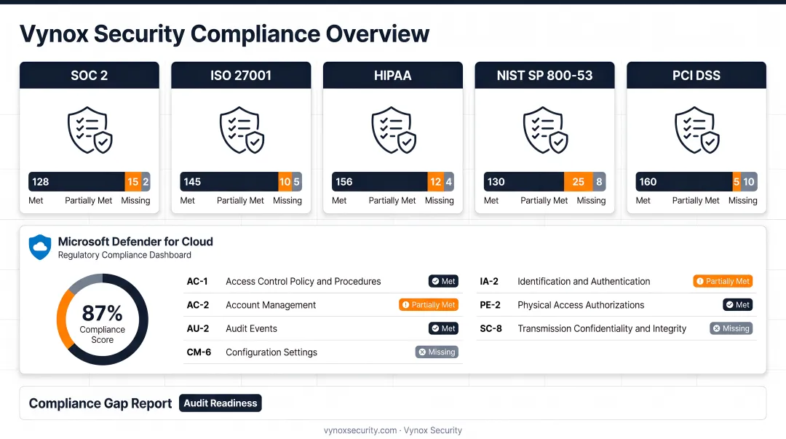
Task: Open the vynoxsecurity.com footer link
Action: pos(360,430)
